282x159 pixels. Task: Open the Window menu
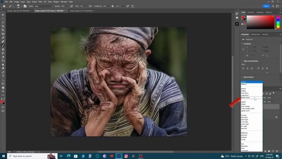(64, 2)
